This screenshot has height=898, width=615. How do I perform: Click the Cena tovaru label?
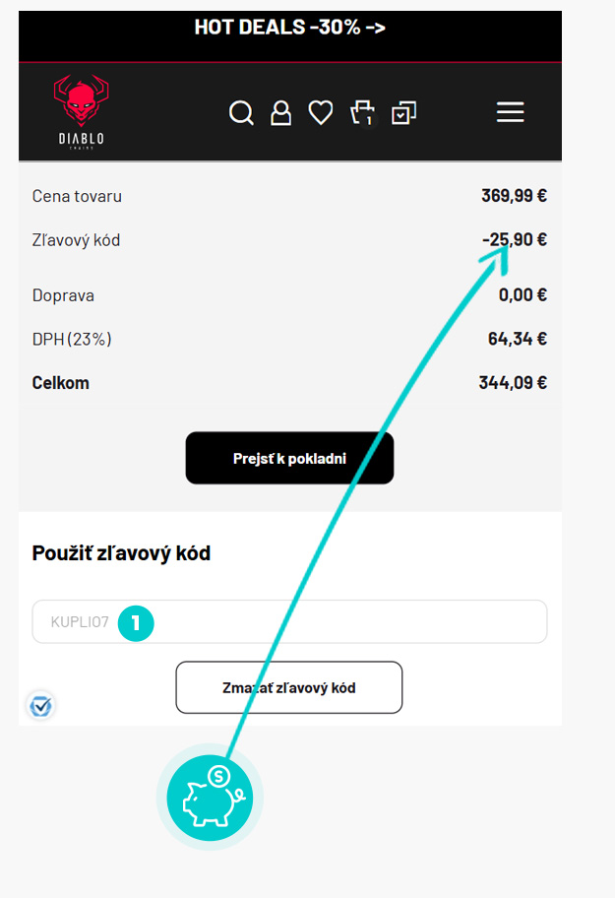click(x=77, y=196)
